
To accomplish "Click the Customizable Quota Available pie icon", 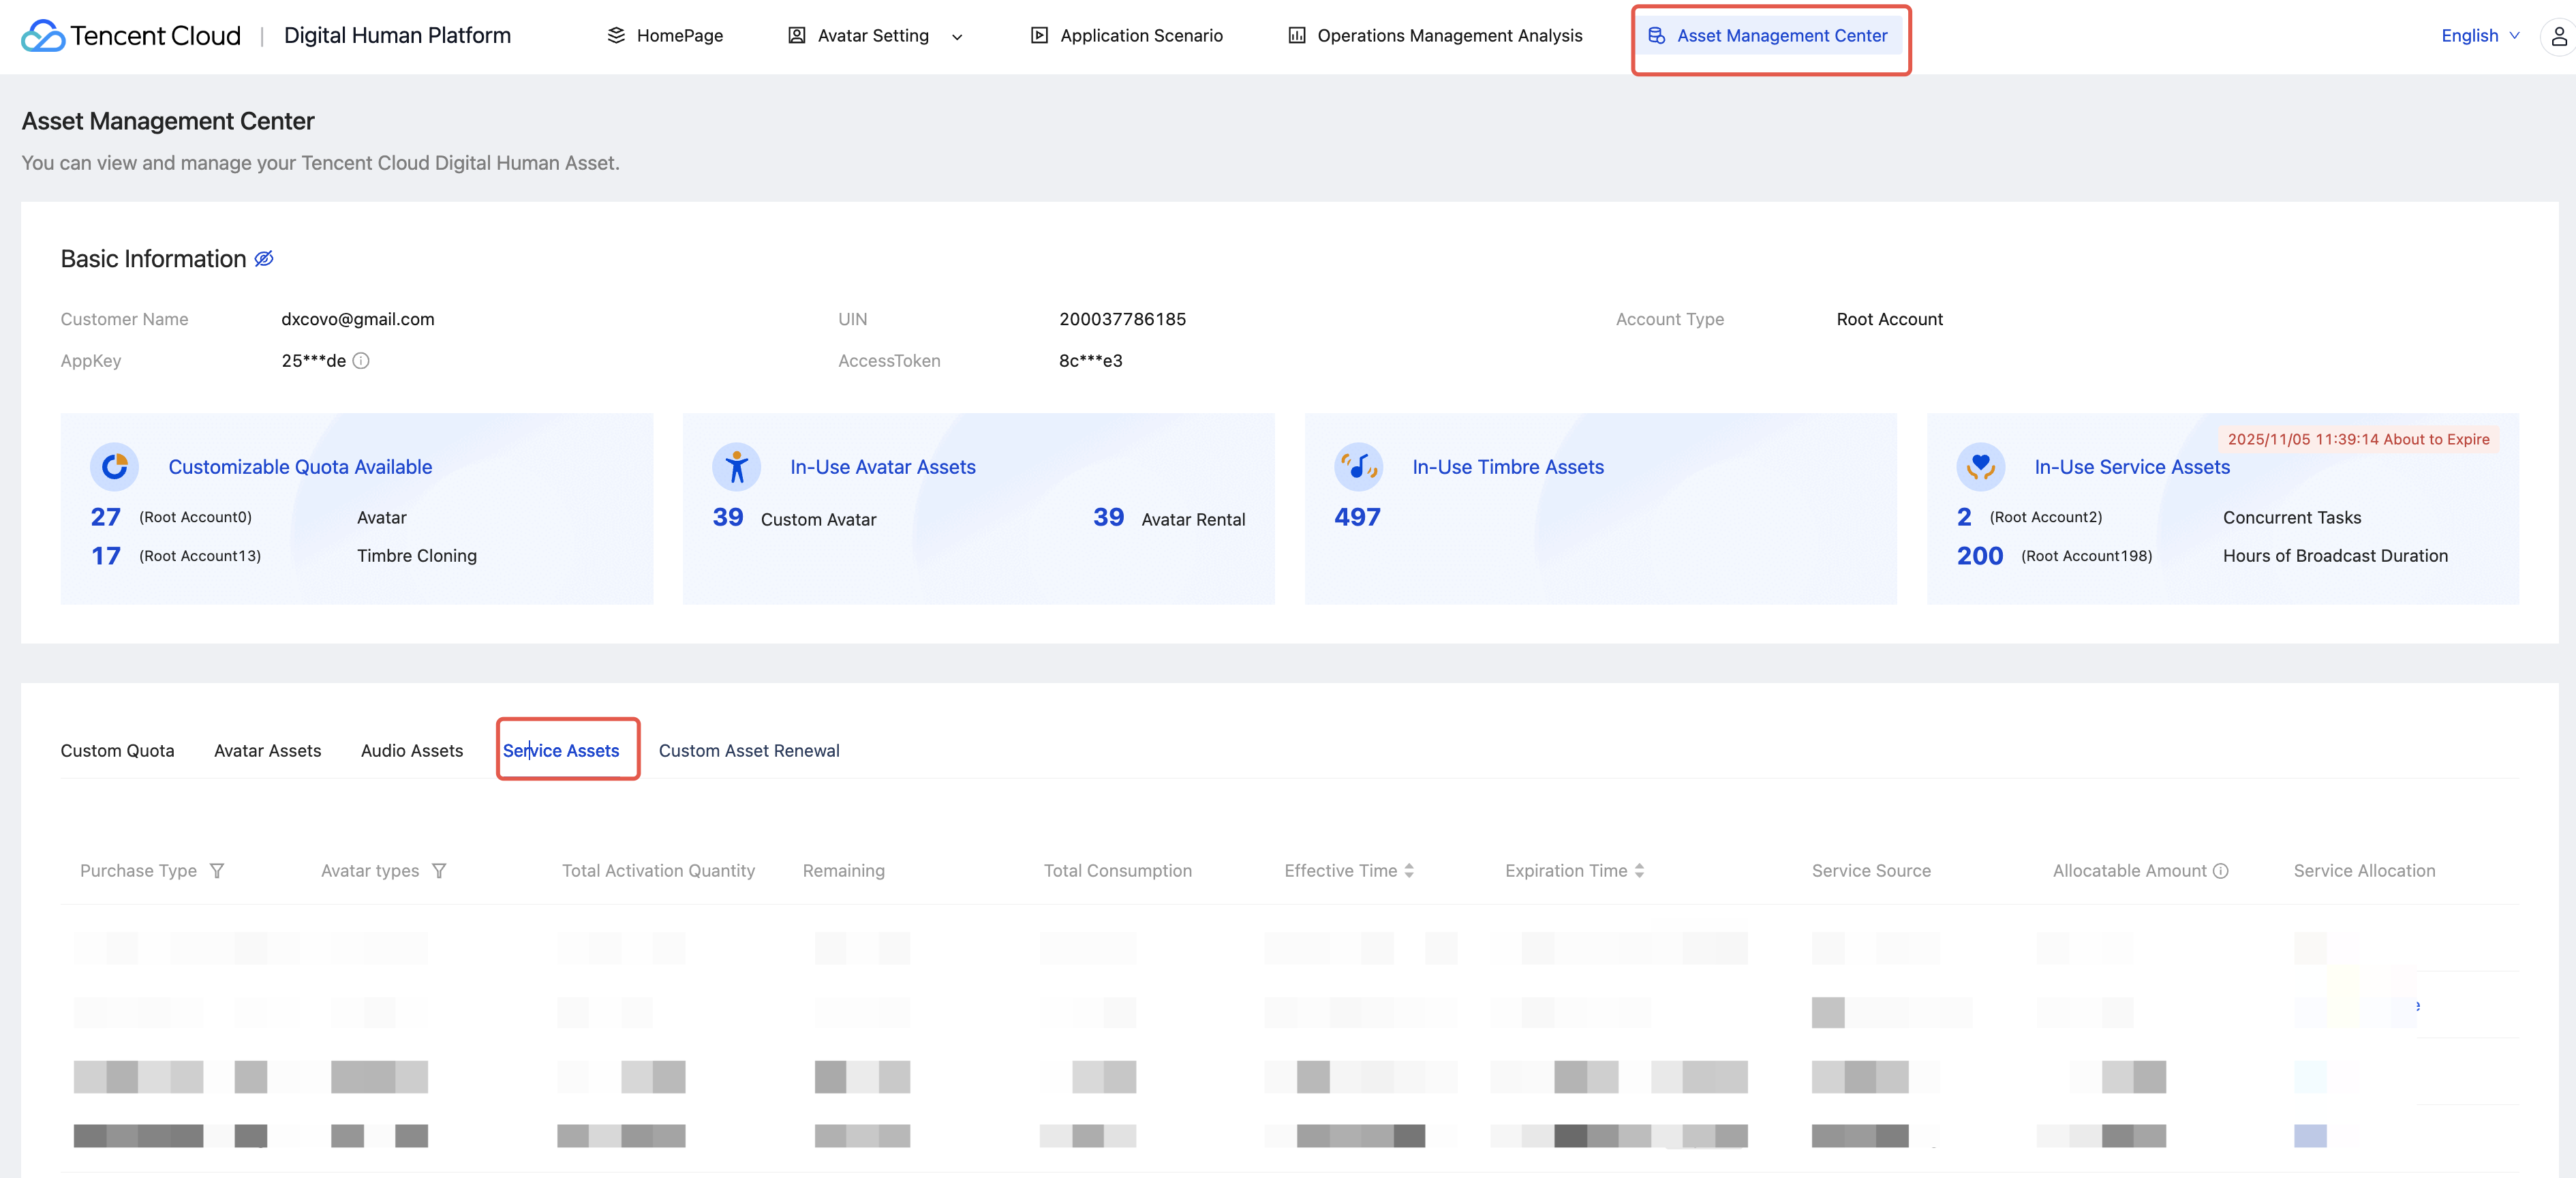I will click(x=115, y=466).
